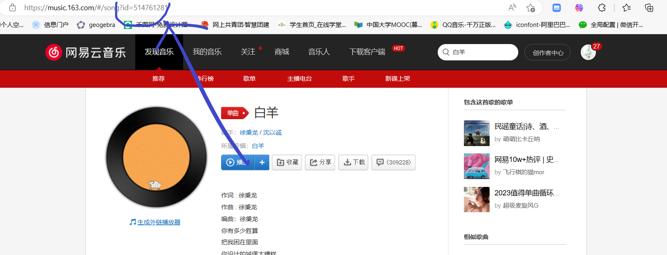
Task: Switch to 我的音乐 tab
Action: (207, 52)
